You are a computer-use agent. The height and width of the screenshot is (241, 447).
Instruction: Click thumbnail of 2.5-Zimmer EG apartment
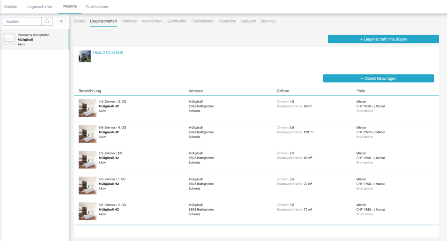click(x=87, y=160)
